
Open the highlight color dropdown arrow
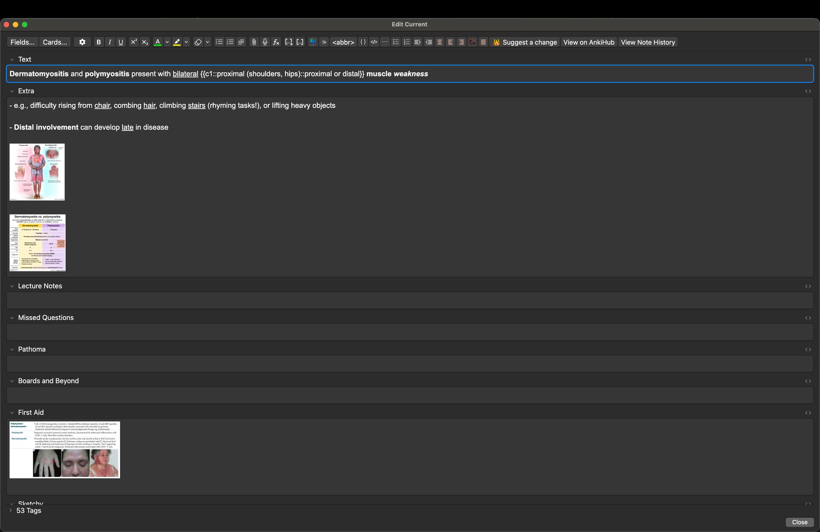[x=186, y=42]
